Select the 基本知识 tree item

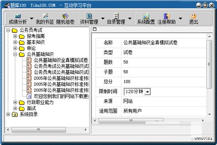coord(36,42)
